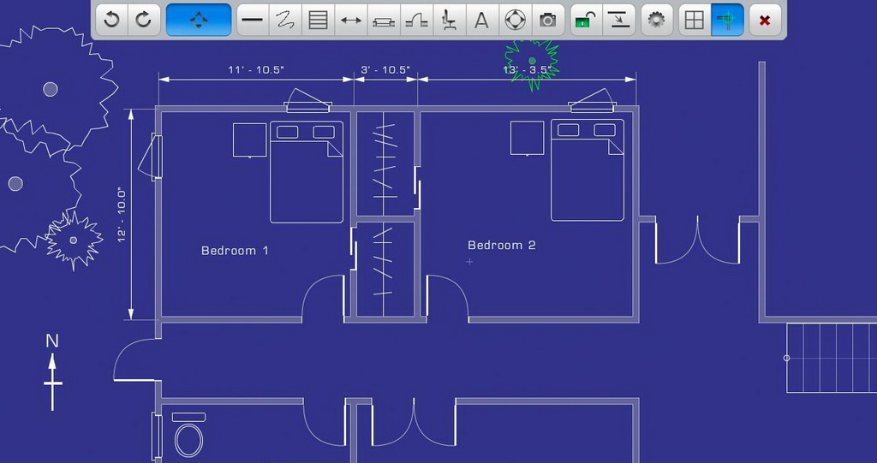
Task: Toggle the highlighted snap crosshair button
Action: 727,21
